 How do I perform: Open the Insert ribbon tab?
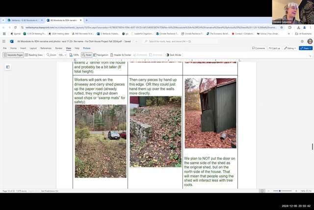click(23, 48)
